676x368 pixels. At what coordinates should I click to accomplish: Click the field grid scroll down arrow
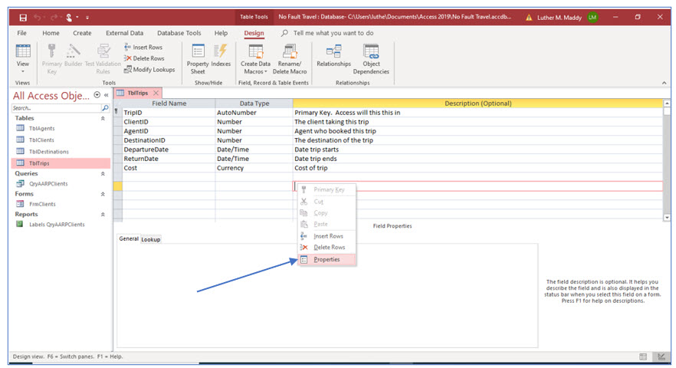tap(667, 218)
